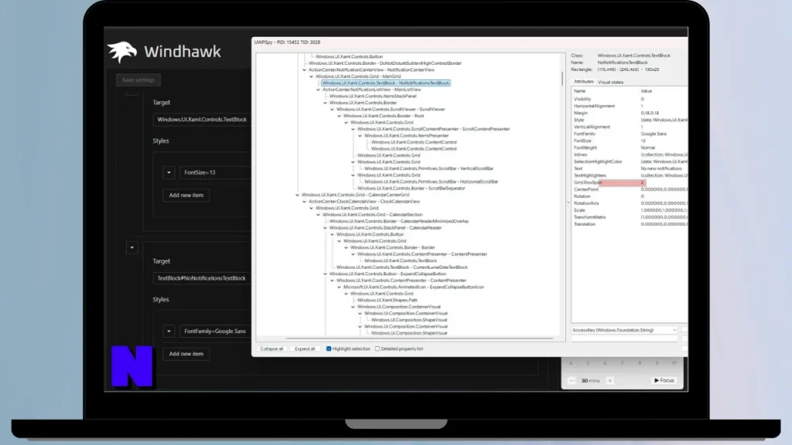Switch to the Visual states tab

[611, 82]
